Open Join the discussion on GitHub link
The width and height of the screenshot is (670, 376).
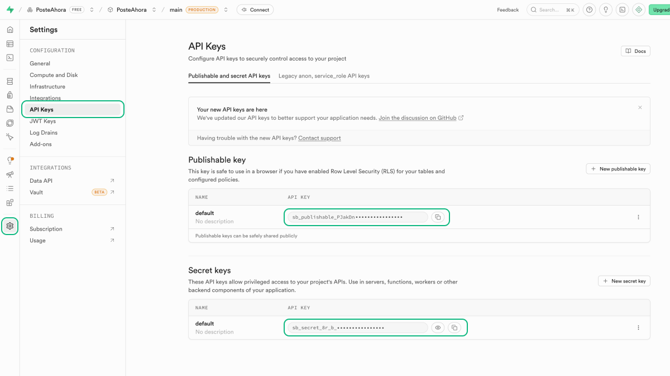click(x=417, y=118)
